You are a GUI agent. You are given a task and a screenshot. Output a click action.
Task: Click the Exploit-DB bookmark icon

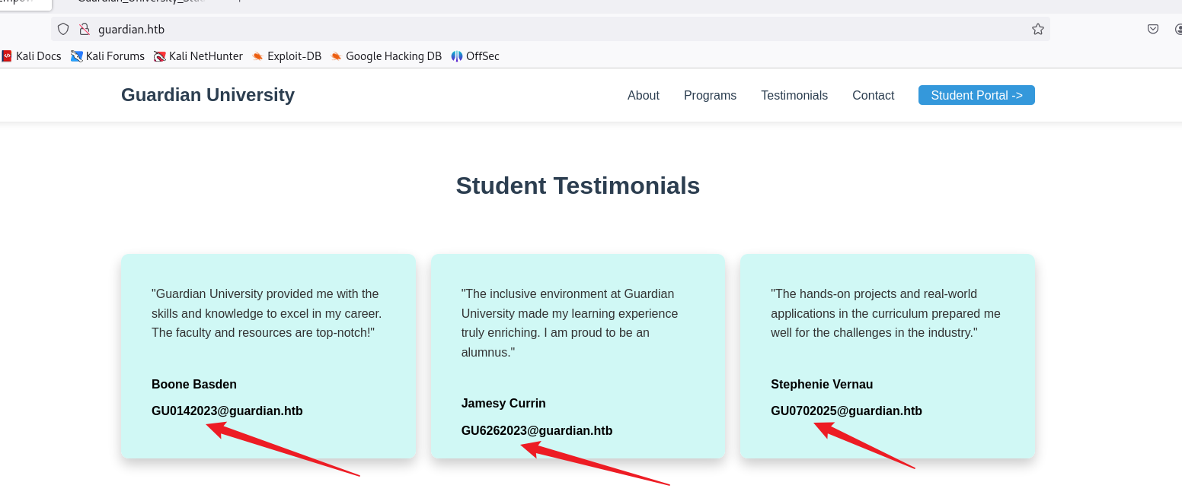click(x=258, y=55)
